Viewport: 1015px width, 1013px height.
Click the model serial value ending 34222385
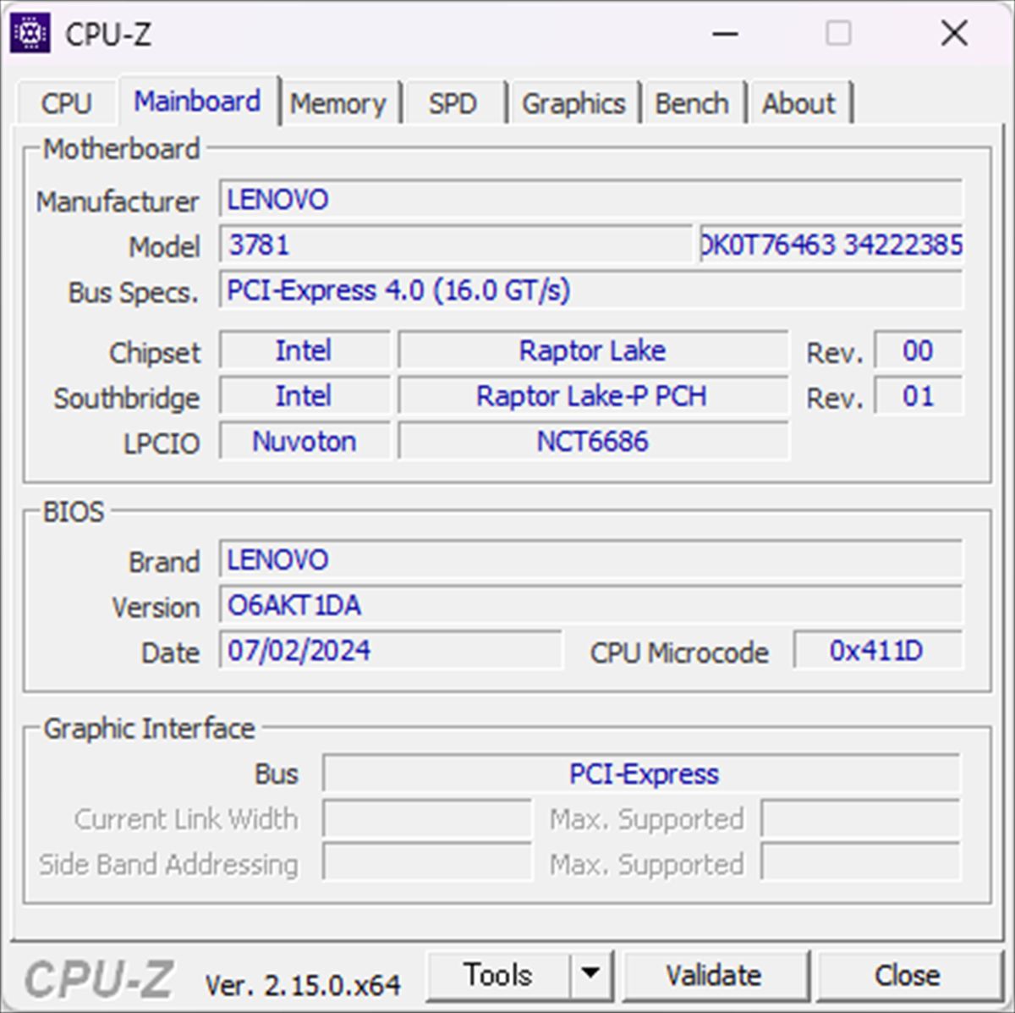point(831,245)
